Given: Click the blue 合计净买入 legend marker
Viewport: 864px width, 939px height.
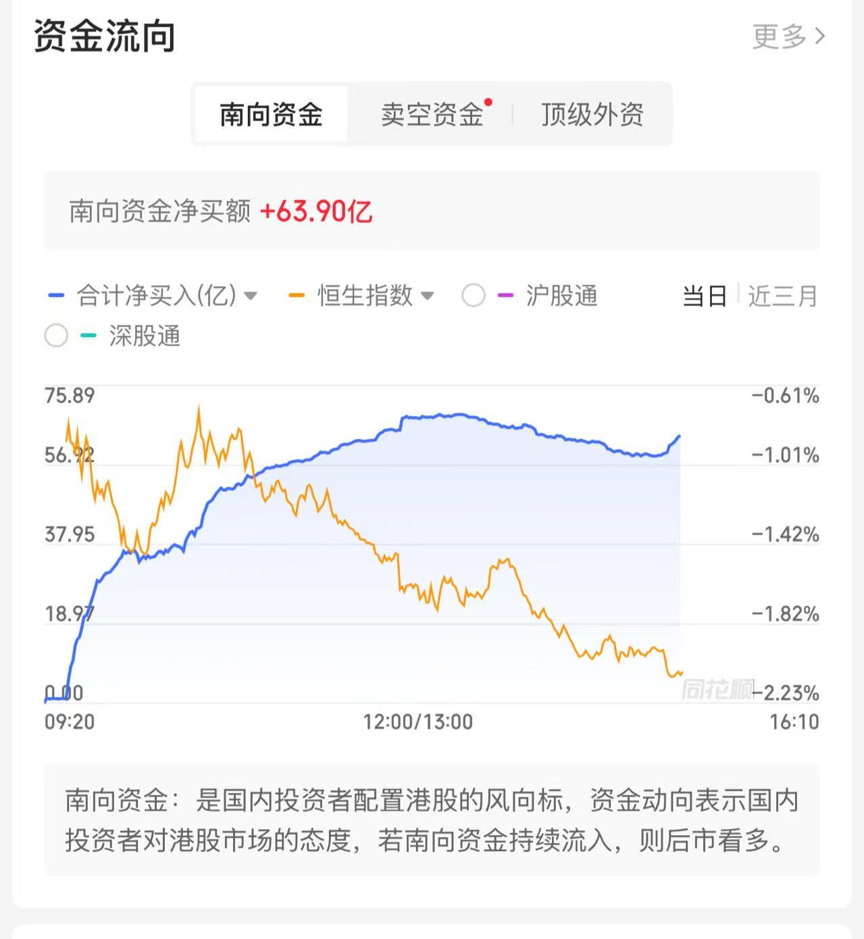Looking at the screenshot, I should pyautogui.click(x=57, y=296).
